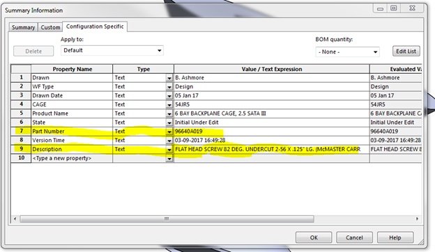Open the Custom tab

[x=50, y=27]
